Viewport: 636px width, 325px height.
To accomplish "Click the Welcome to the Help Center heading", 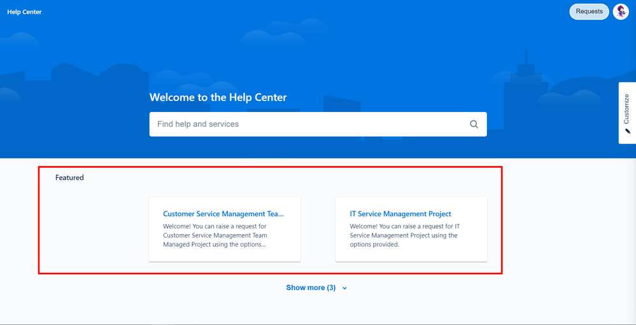I will click(218, 97).
